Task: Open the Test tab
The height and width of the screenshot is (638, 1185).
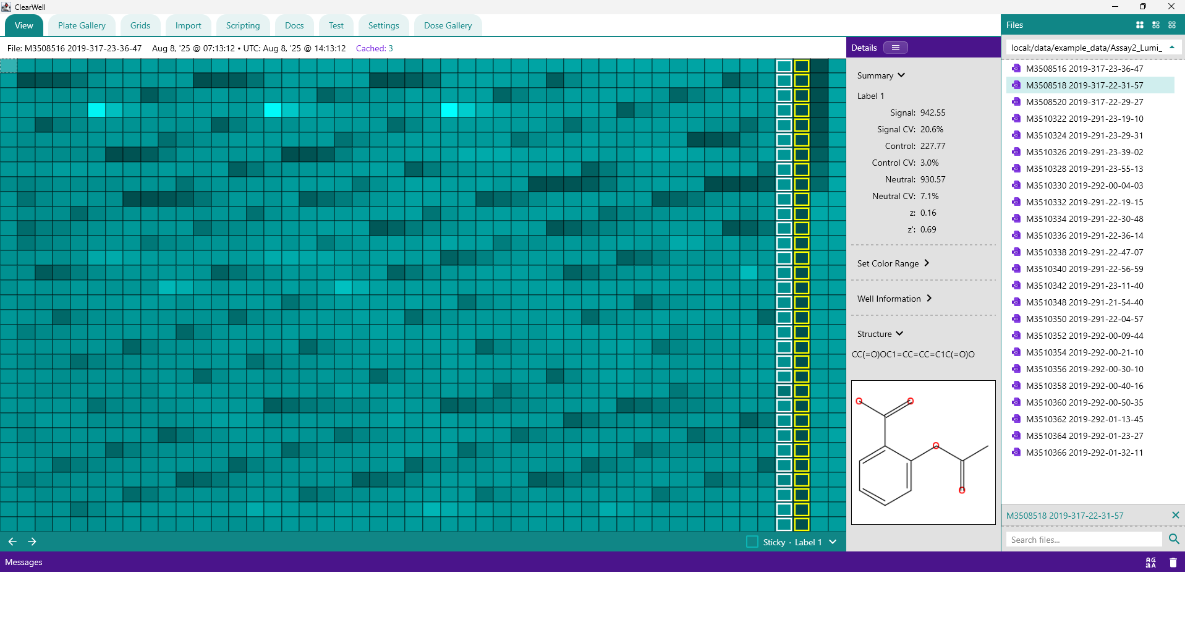Action: point(336,25)
